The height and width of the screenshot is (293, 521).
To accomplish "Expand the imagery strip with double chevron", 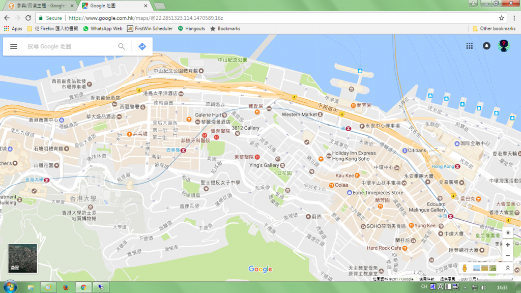I will click(507, 268).
